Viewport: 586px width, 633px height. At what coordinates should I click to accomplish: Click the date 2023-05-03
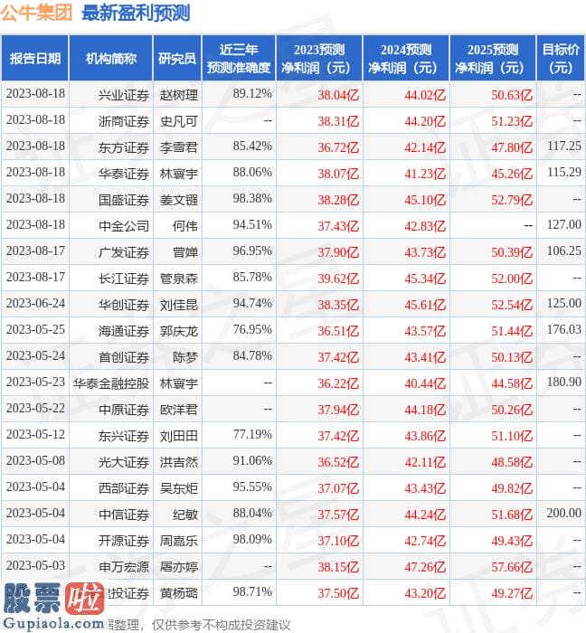[x=35, y=565]
